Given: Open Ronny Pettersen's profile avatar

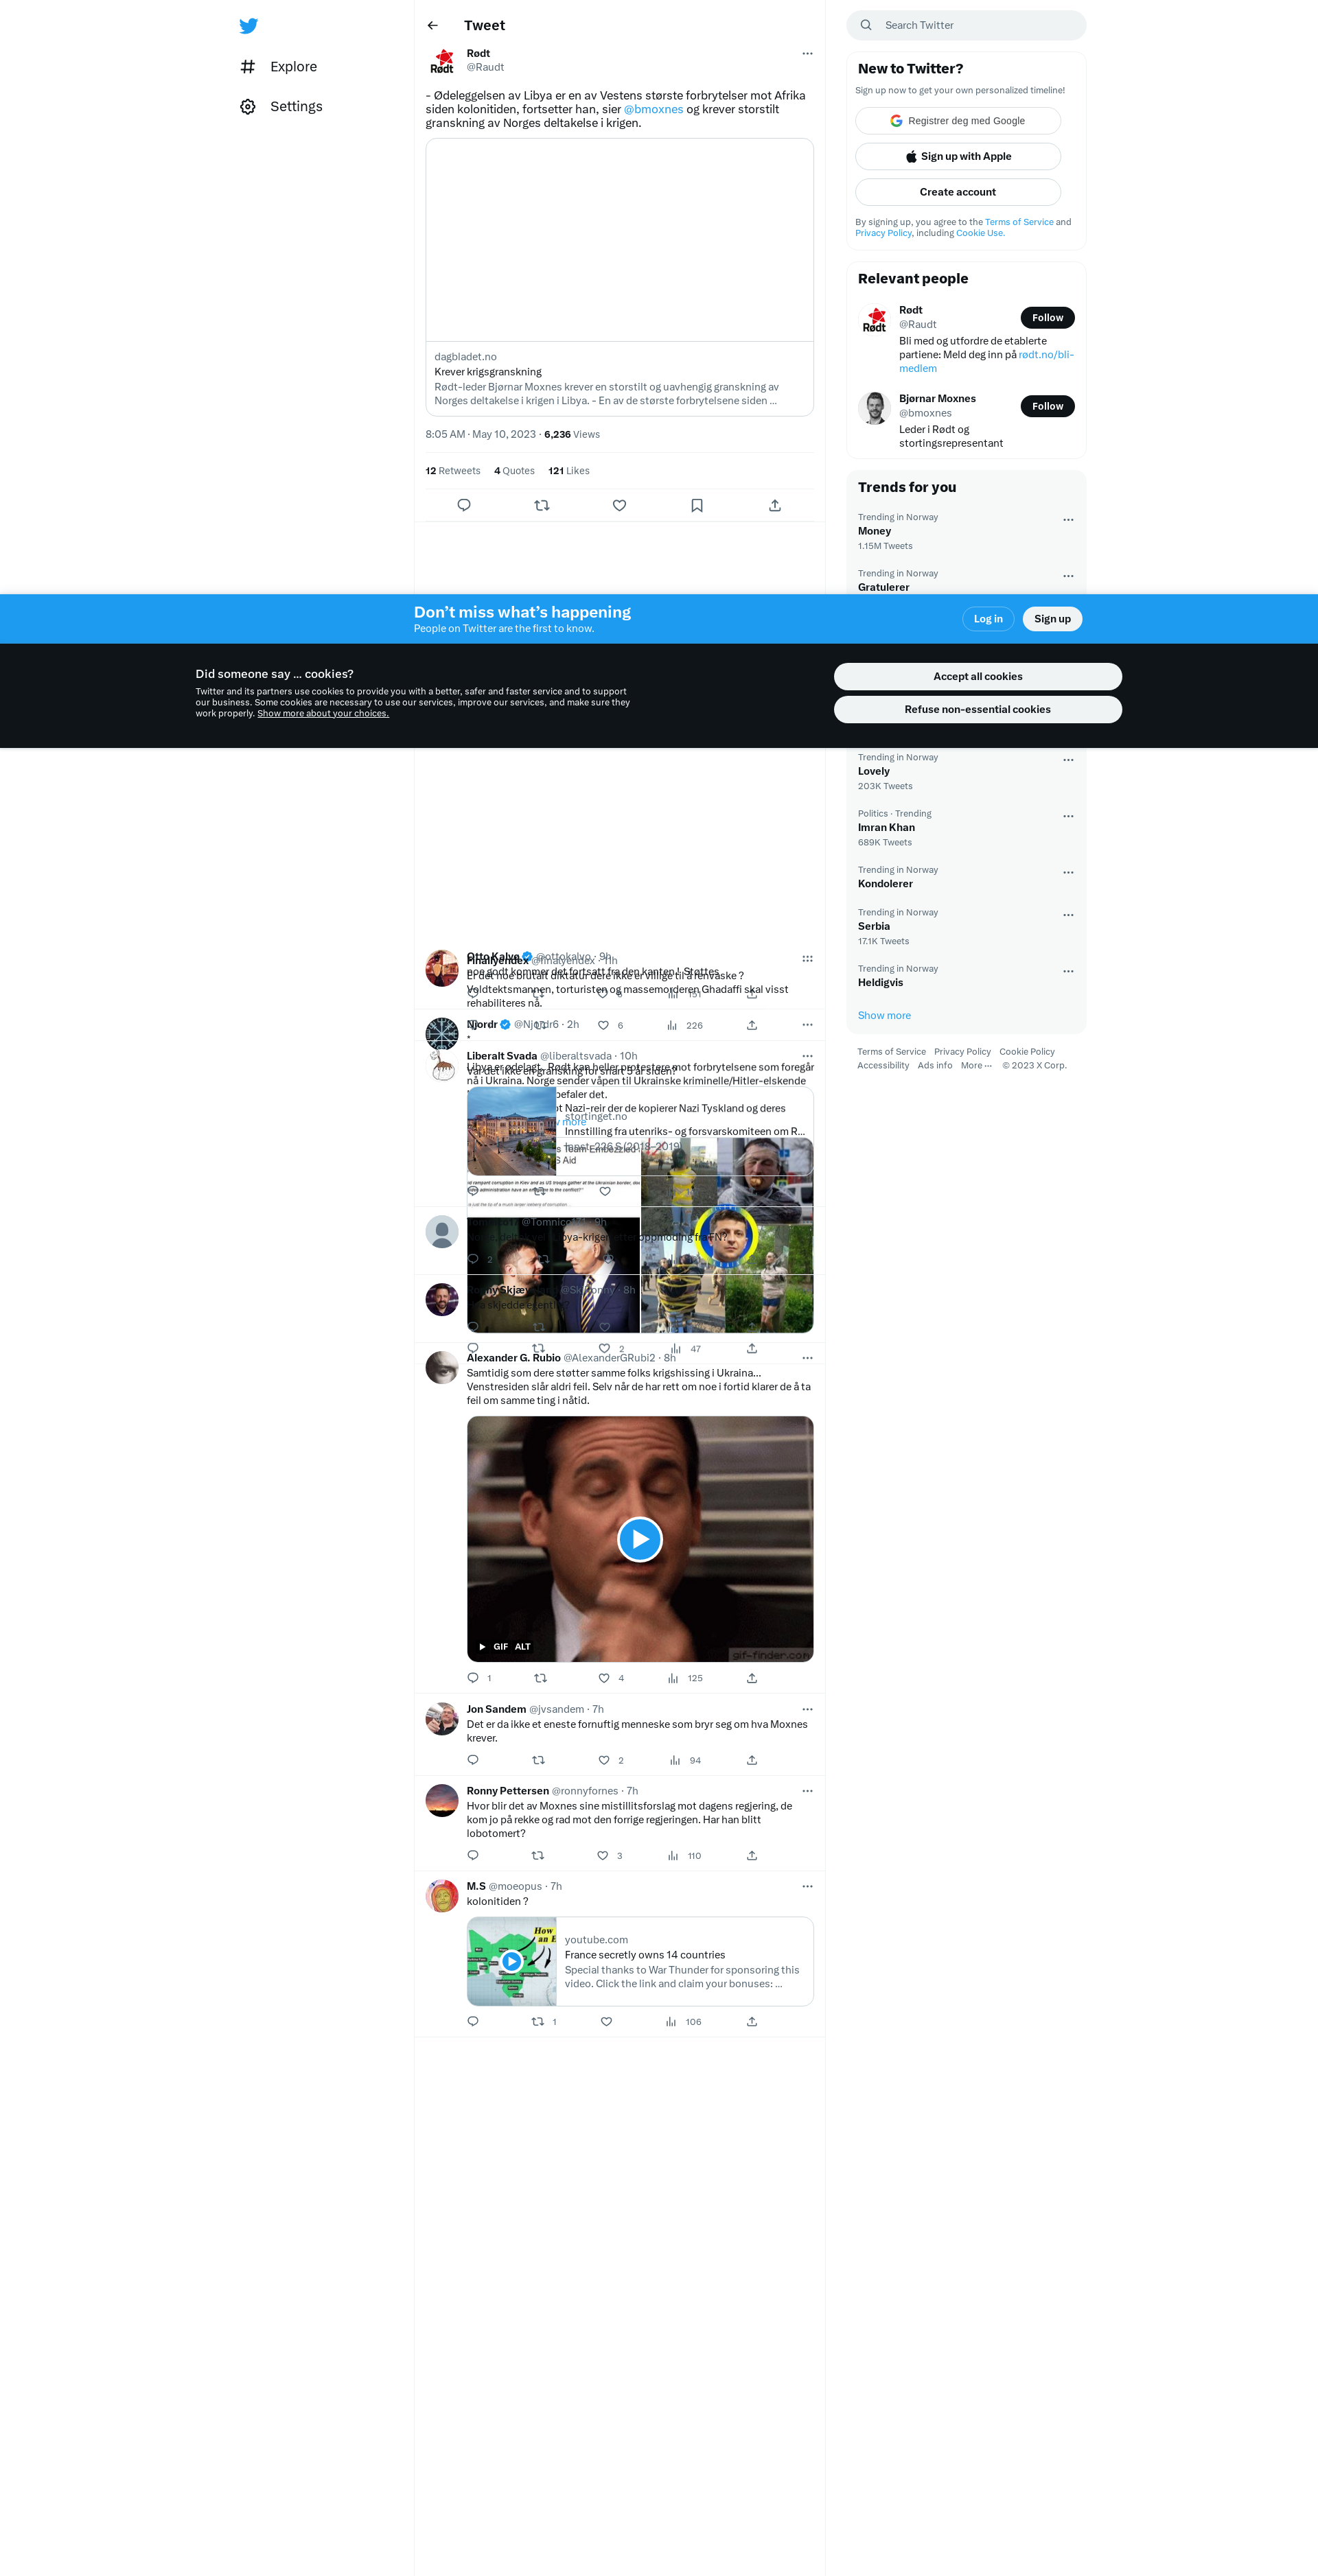Looking at the screenshot, I should coord(442,1801).
